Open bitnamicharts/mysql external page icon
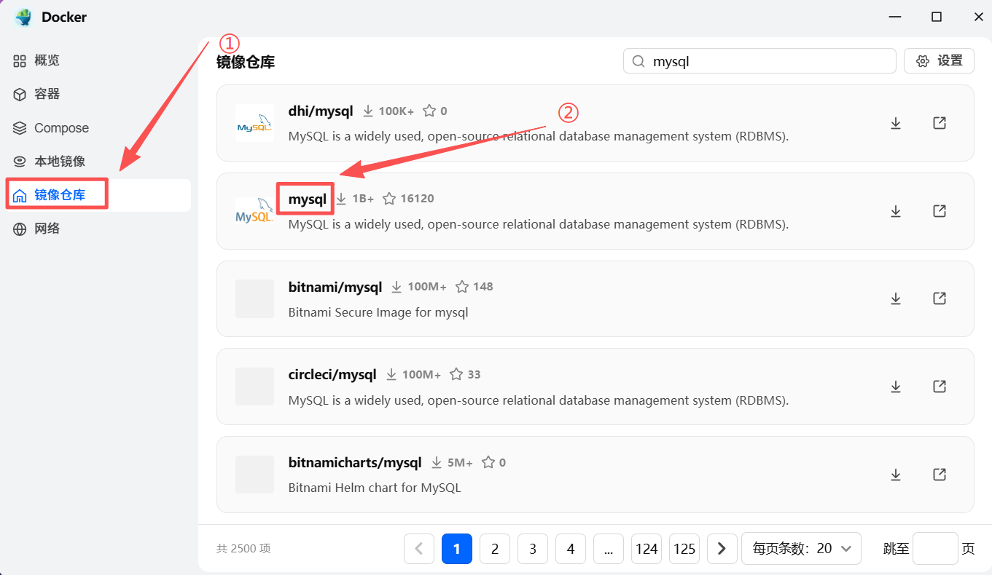Viewport: 992px width, 575px height. click(x=940, y=475)
